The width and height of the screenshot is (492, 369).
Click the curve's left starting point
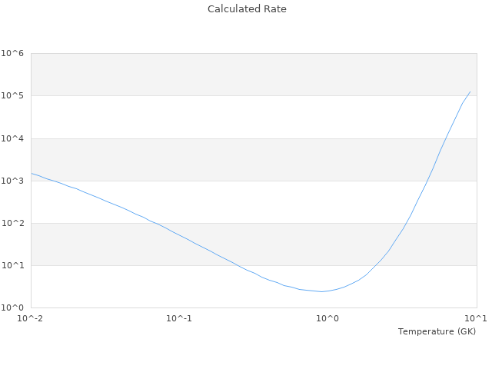(x=32, y=173)
